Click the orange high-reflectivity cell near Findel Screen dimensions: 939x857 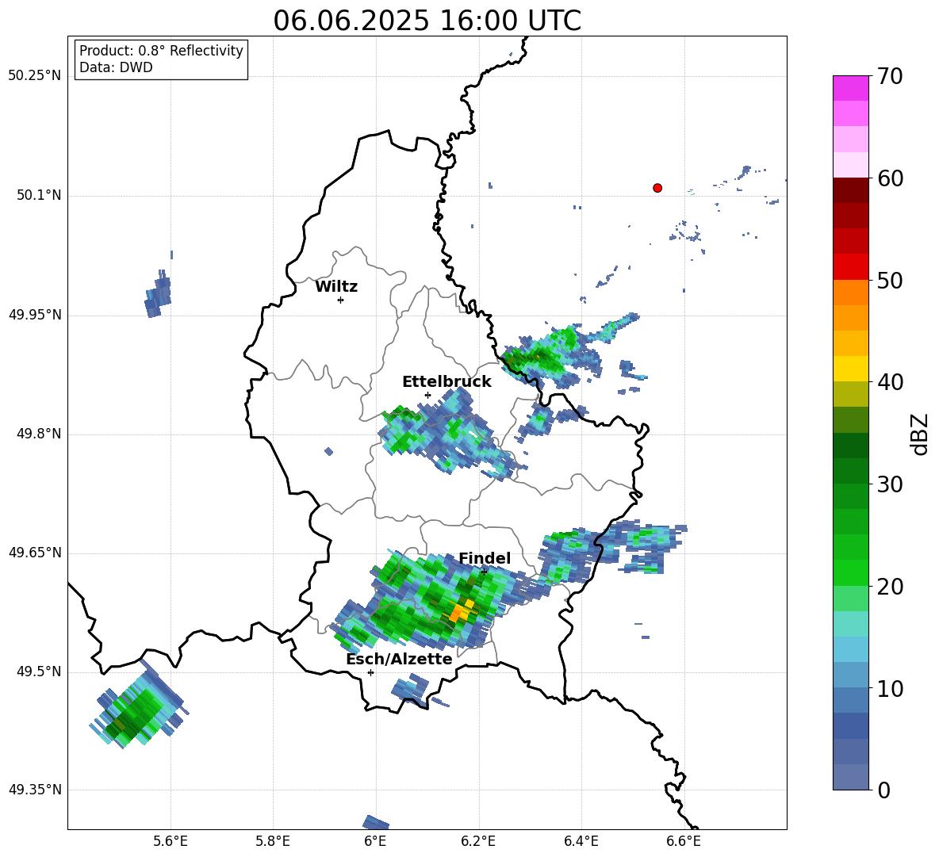pyautogui.click(x=462, y=611)
